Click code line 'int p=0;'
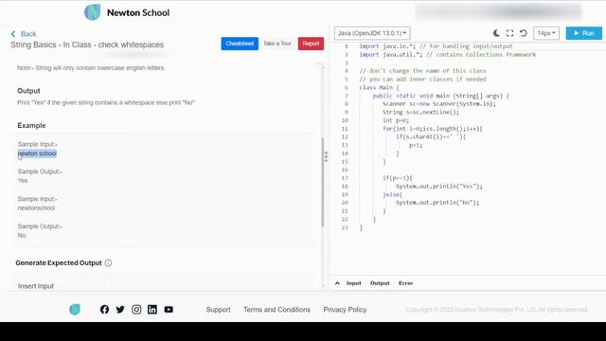Screen dimensions: 606x341 tap(396, 120)
